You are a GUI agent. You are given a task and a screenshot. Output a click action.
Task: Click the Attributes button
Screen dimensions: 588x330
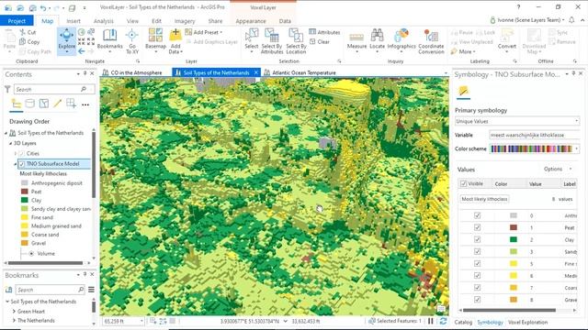(x=324, y=32)
